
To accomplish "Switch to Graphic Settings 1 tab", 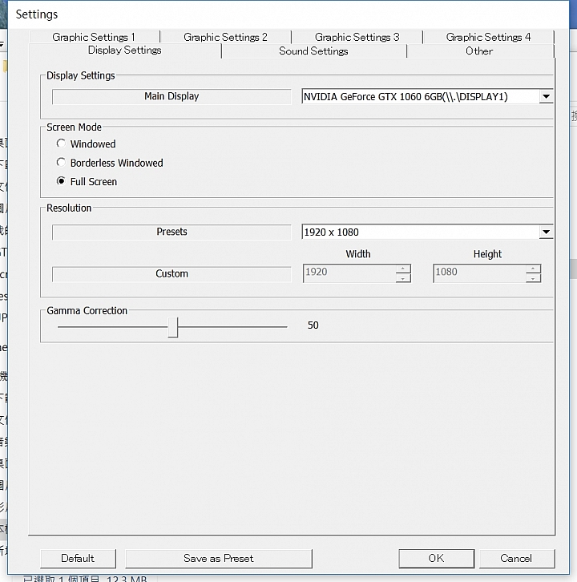I will click(x=95, y=37).
